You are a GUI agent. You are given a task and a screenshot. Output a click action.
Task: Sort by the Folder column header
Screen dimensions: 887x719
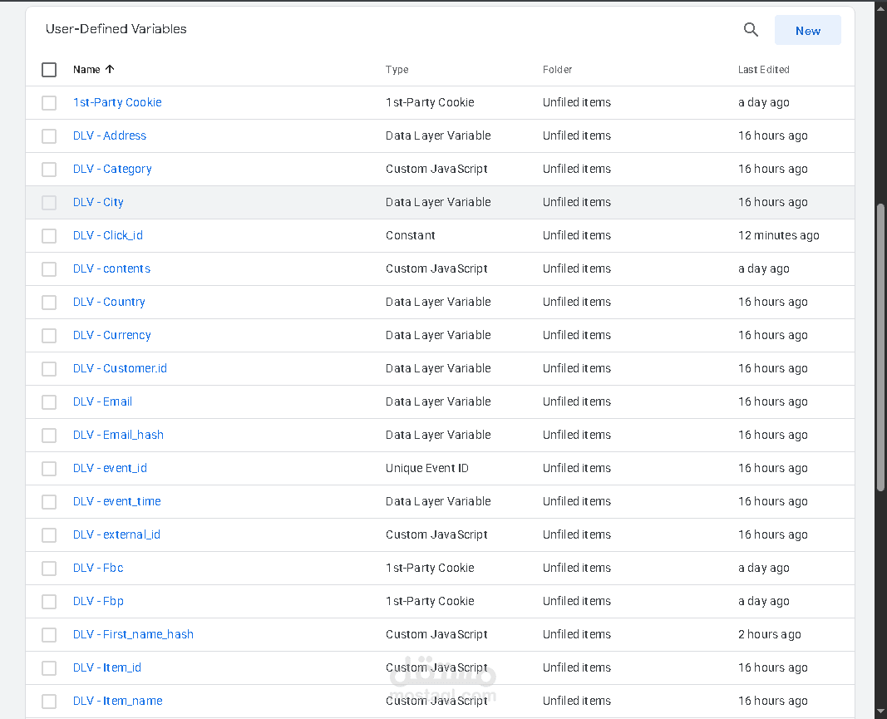click(557, 70)
